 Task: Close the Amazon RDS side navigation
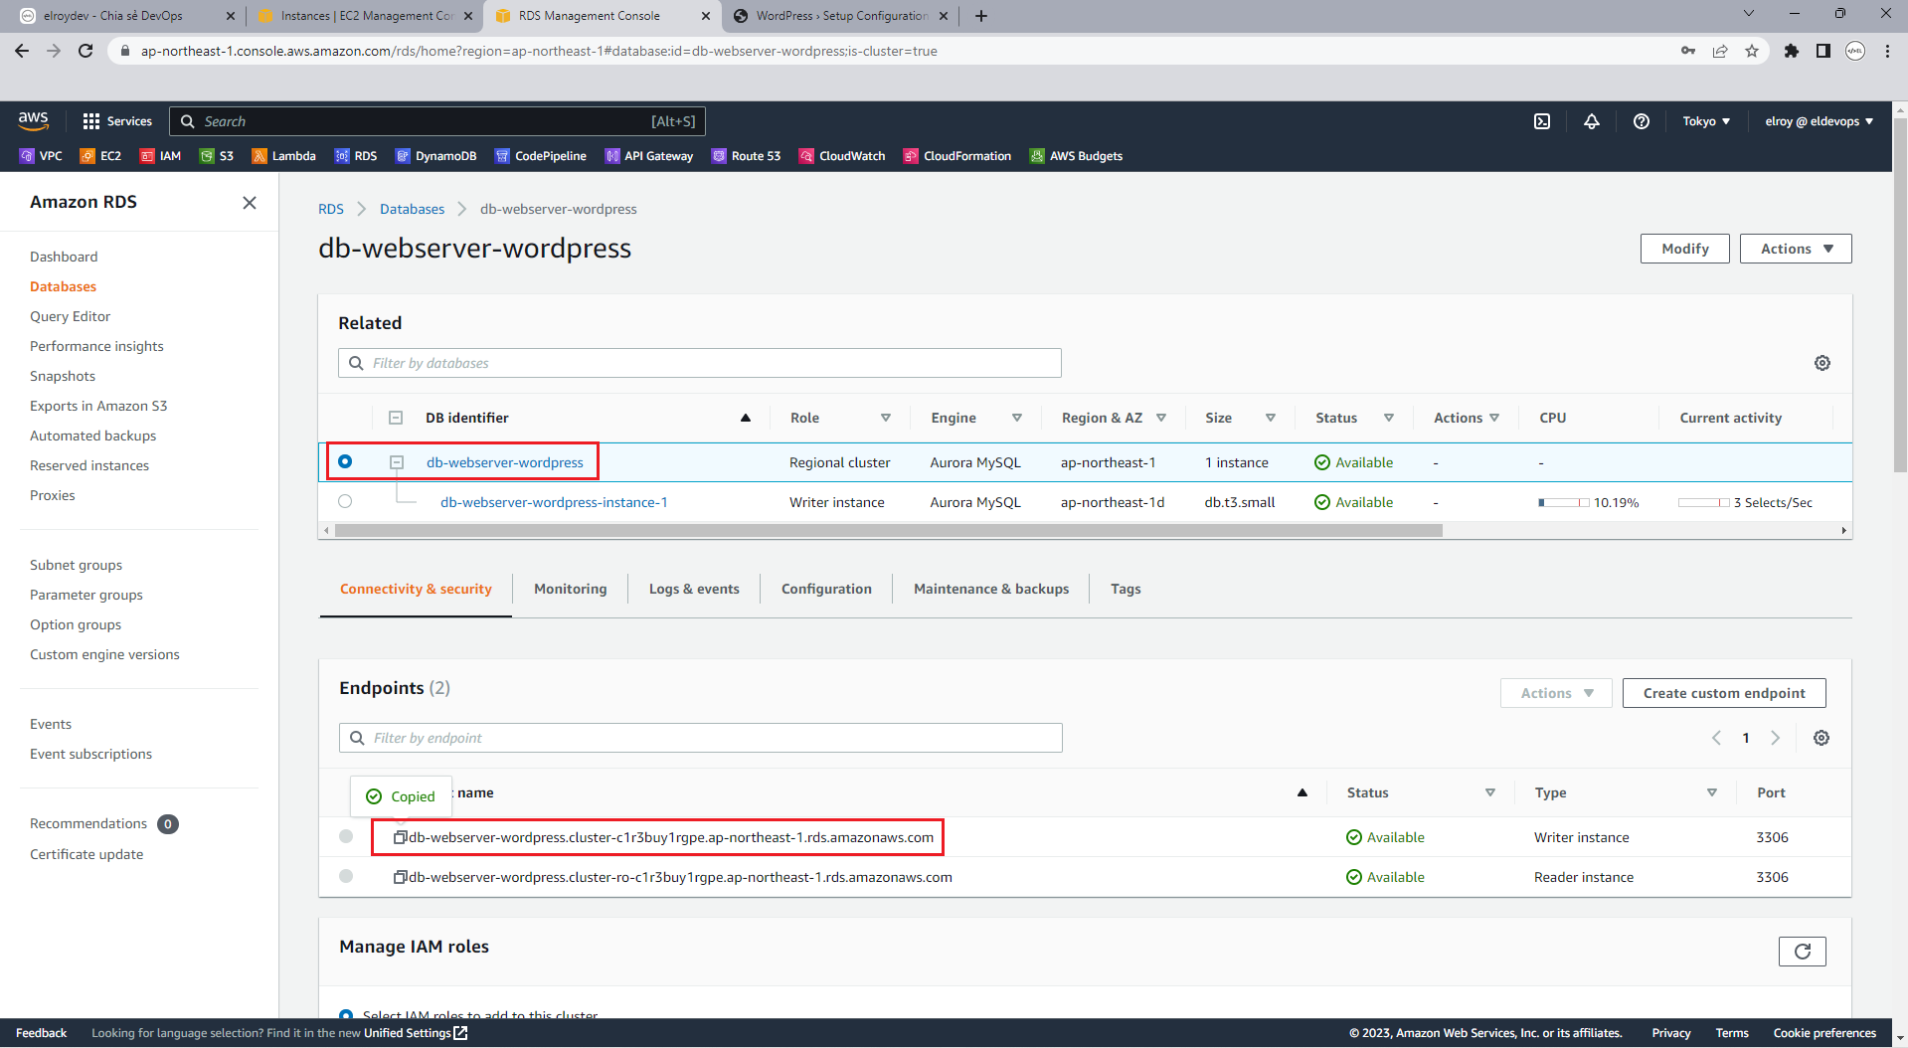point(250,203)
